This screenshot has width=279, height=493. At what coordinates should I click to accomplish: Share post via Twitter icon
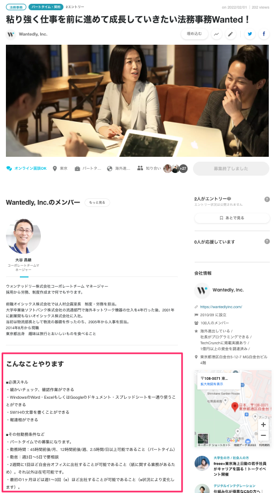(x=250, y=34)
